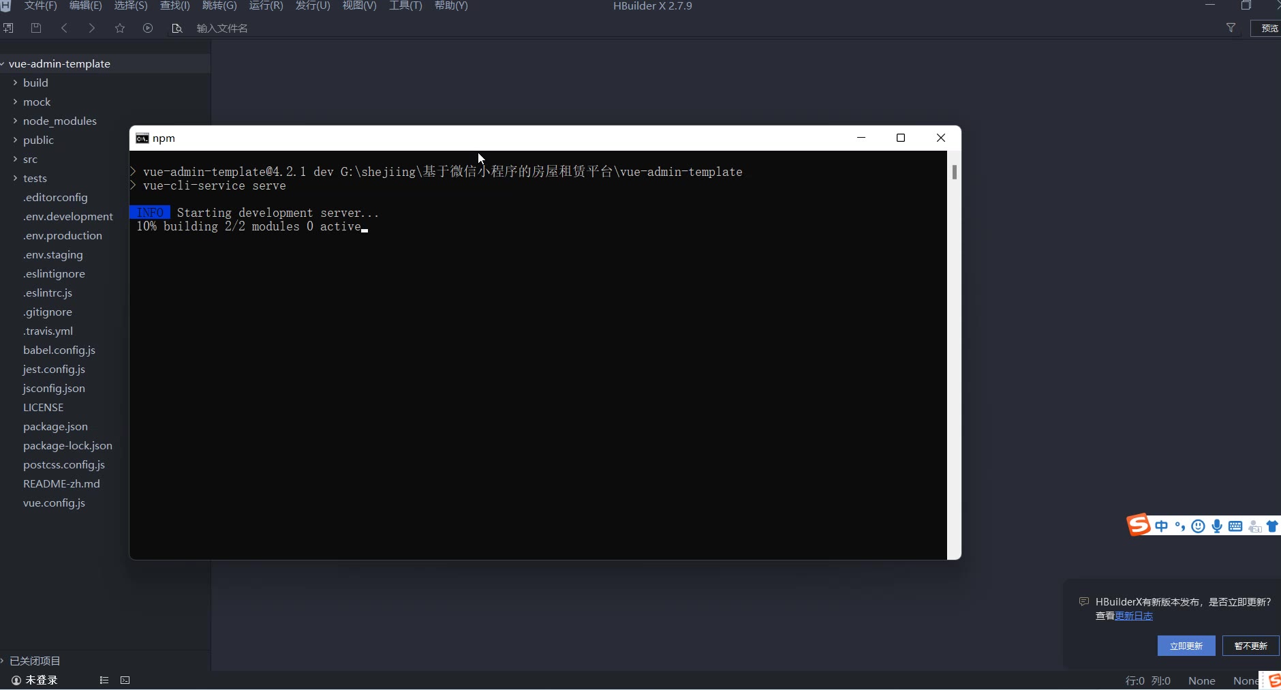Select package.json in the project tree

click(55, 427)
